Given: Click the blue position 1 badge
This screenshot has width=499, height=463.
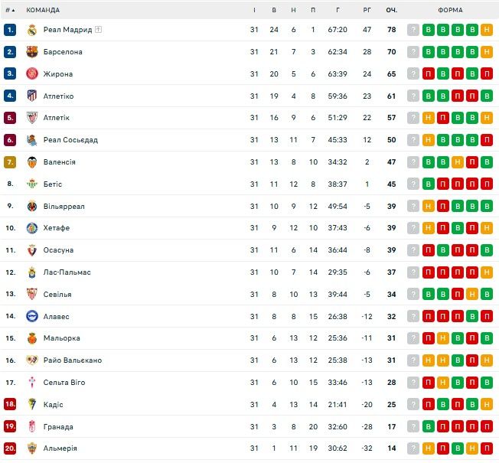Looking at the screenshot, I should click(10, 30).
